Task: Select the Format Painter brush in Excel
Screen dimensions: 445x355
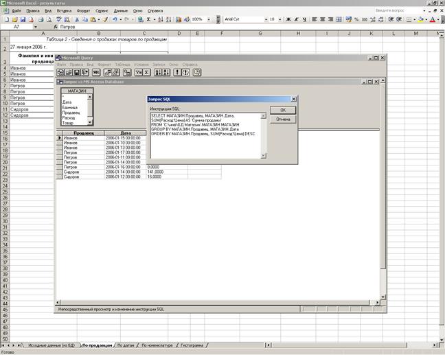Action: click(105, 19)
